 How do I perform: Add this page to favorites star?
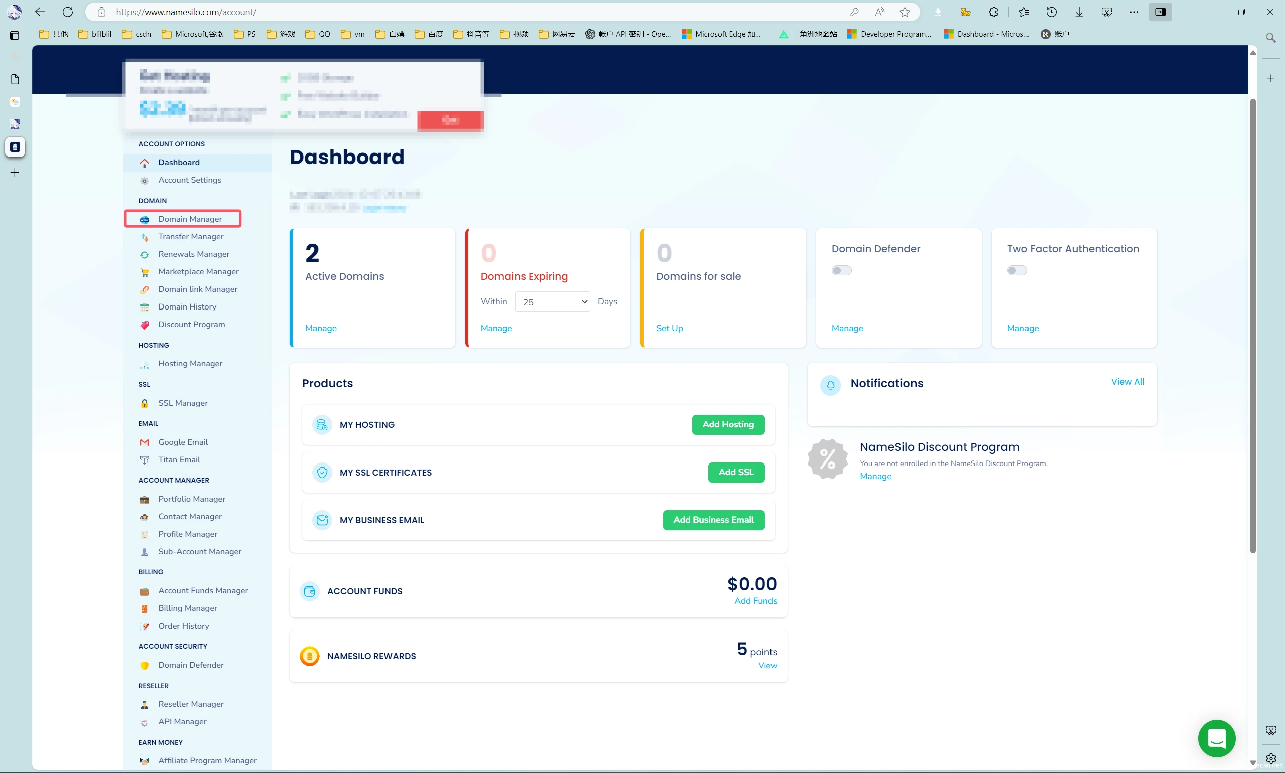click(x=905, y=12)
